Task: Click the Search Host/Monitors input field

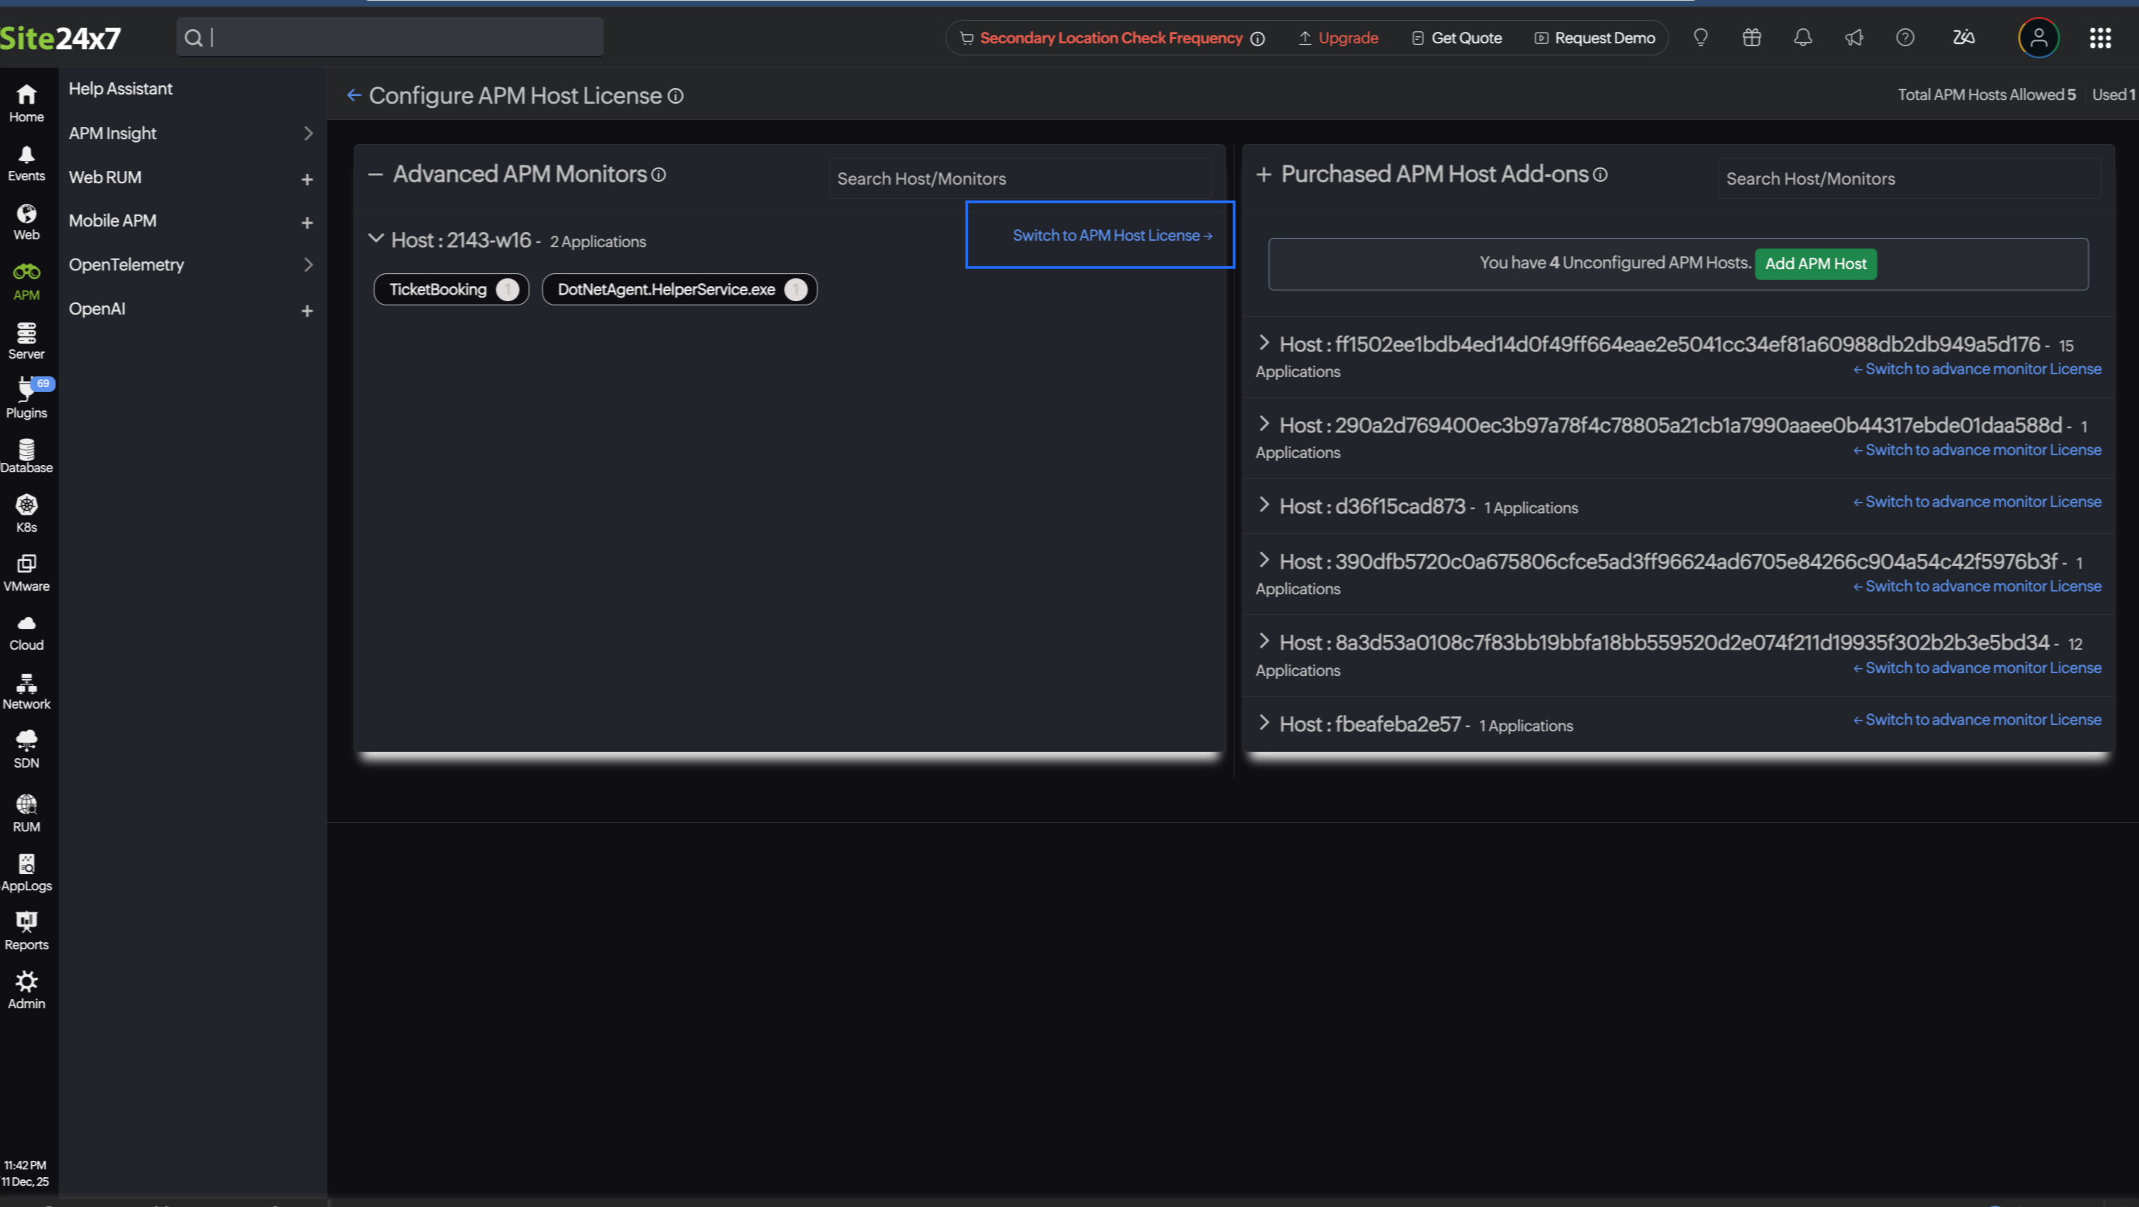Action: pos(1020,177)
